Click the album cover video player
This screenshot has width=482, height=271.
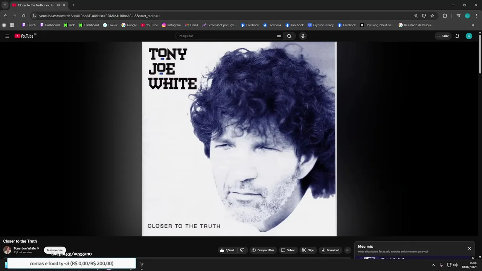pyautogui.click(x=239, y=139)
